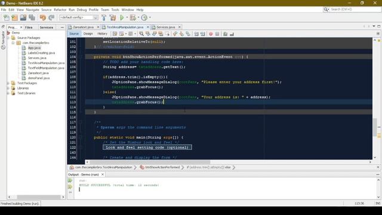Click the Find Next Occurrence editor icon
The height and width of the screenshot is (215, 382).
[x=154, y=34]
